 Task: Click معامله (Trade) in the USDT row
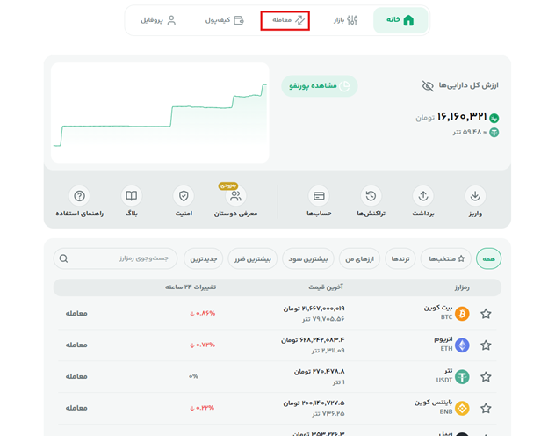[76, 376]
